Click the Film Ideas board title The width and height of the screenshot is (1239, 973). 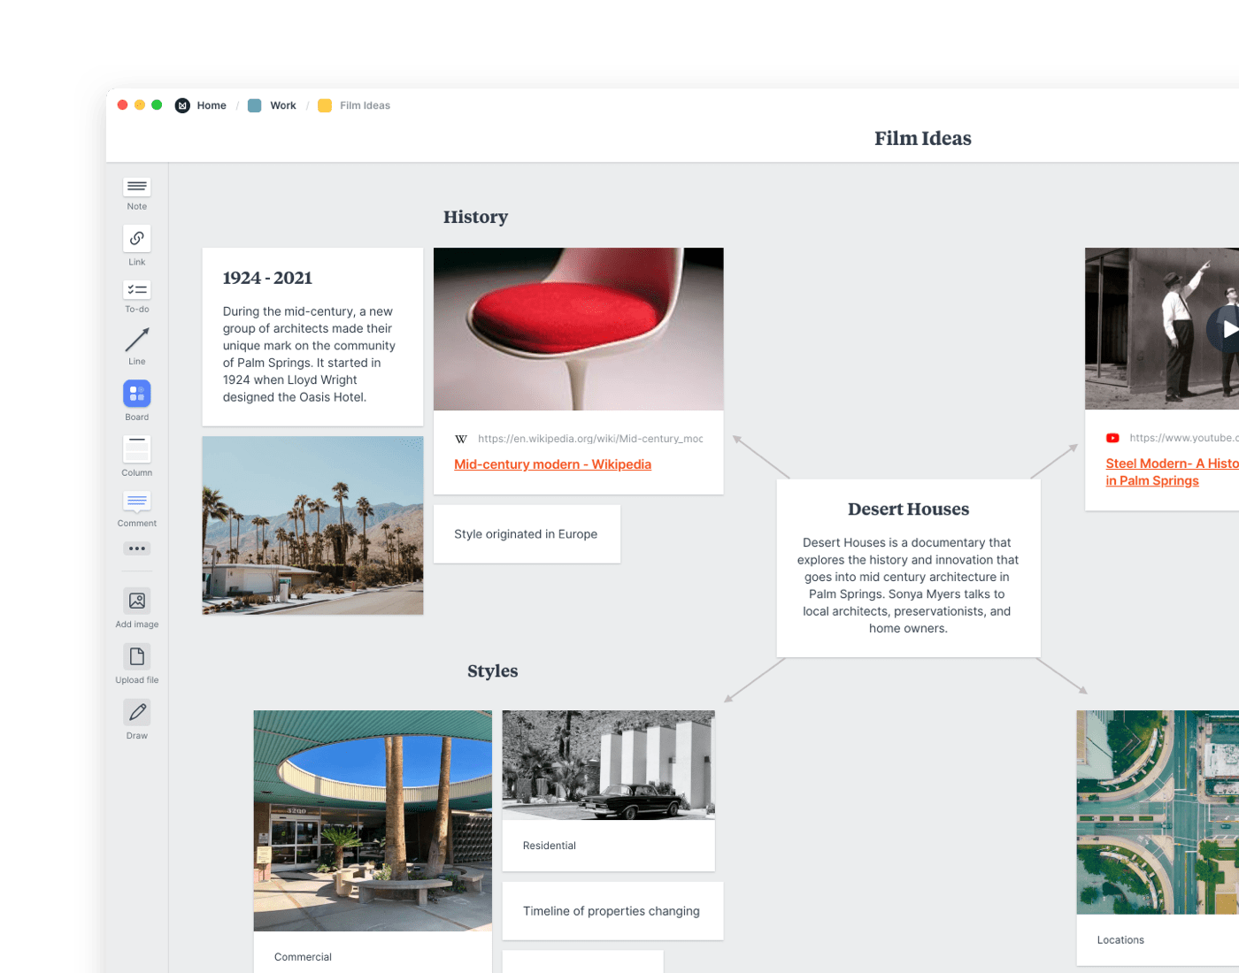[922, 139]
